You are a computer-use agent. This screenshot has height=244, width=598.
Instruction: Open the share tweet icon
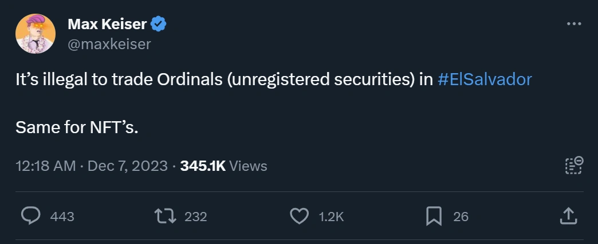[567, 216]
